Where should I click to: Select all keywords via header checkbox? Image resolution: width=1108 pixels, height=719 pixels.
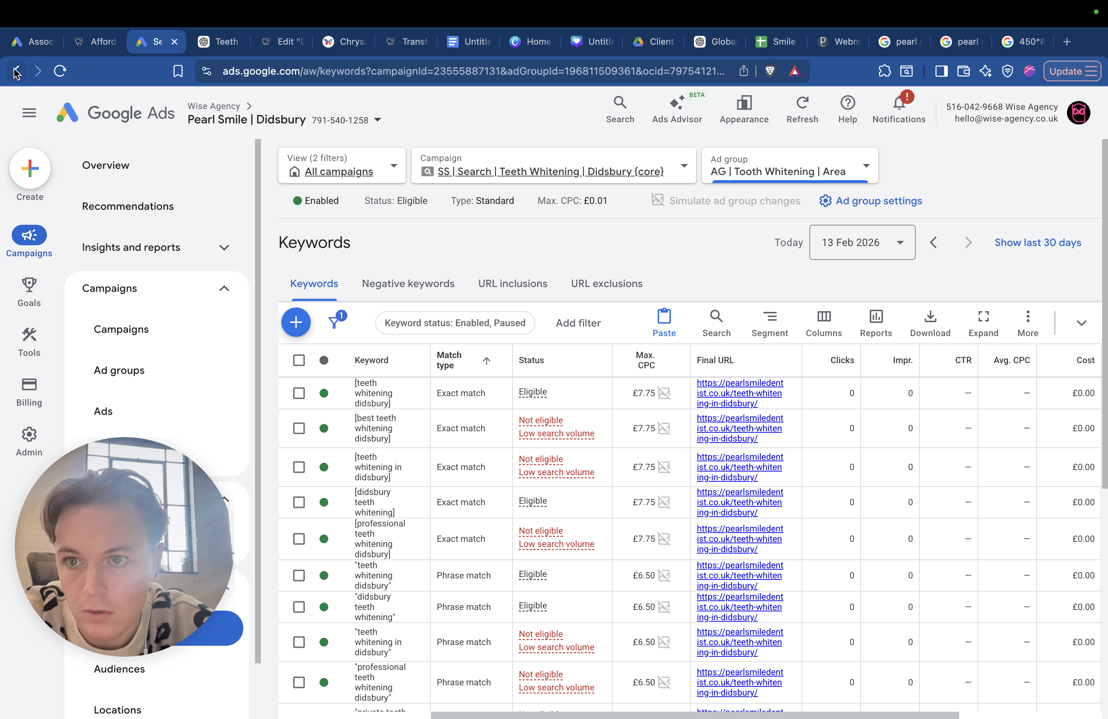pos(299,360)
